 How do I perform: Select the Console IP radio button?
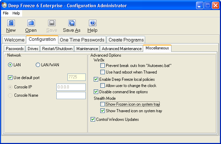tap(10, 87)
